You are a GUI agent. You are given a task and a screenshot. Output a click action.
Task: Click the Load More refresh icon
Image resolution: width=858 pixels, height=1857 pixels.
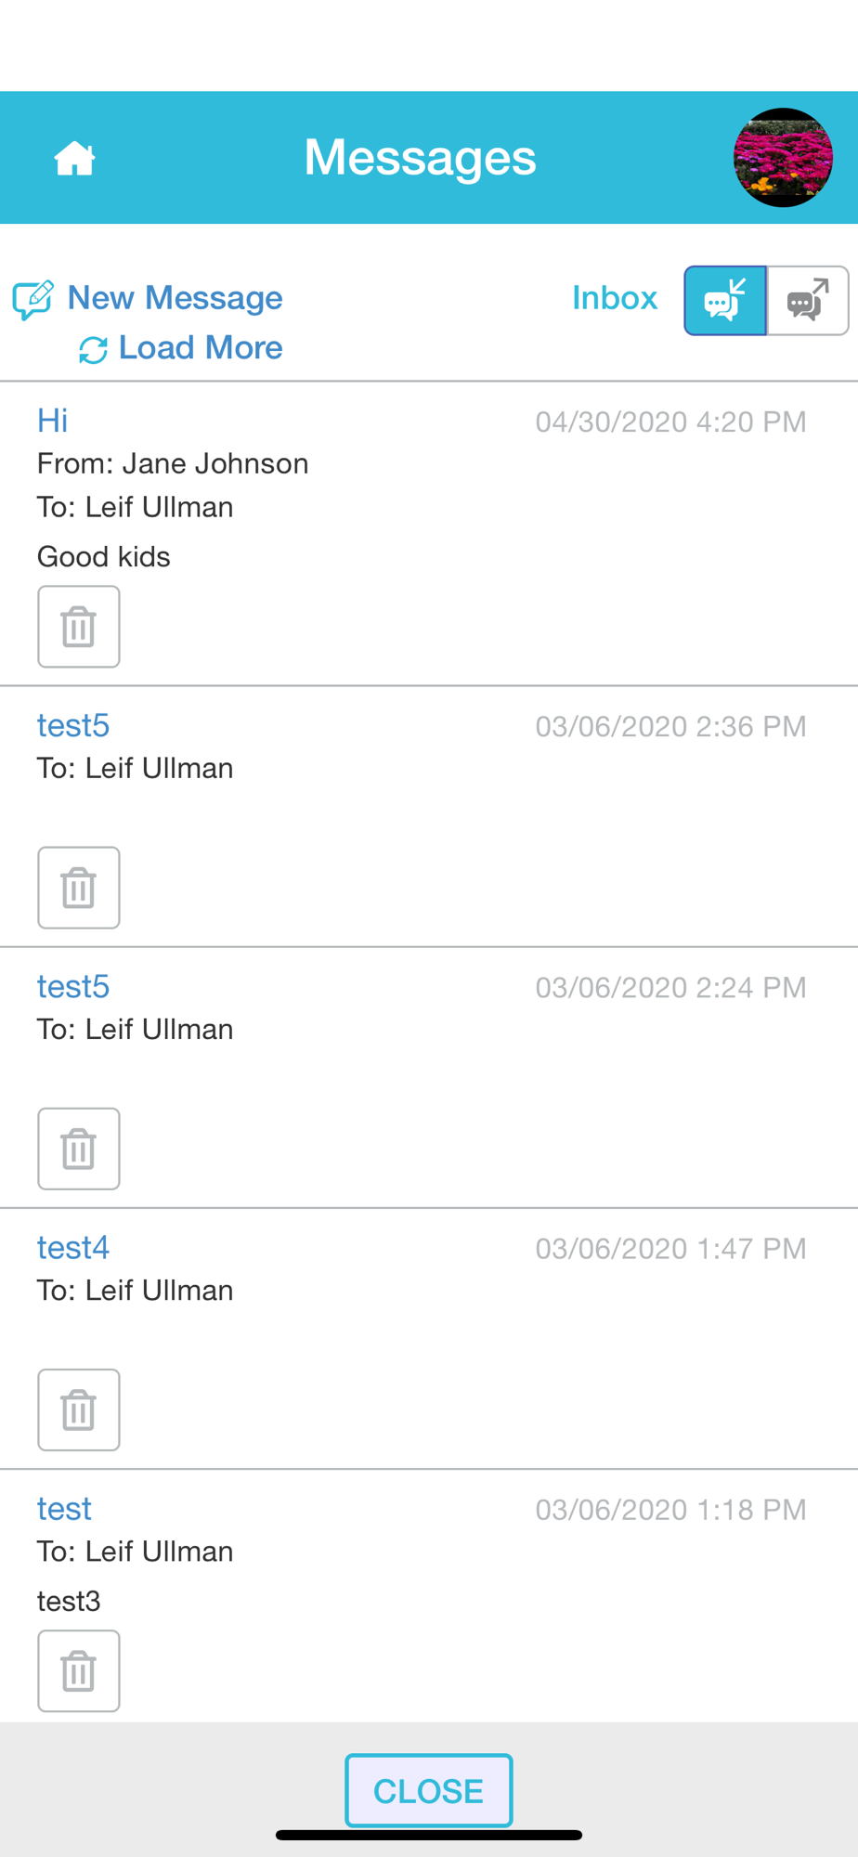click(x=93, y=350)
